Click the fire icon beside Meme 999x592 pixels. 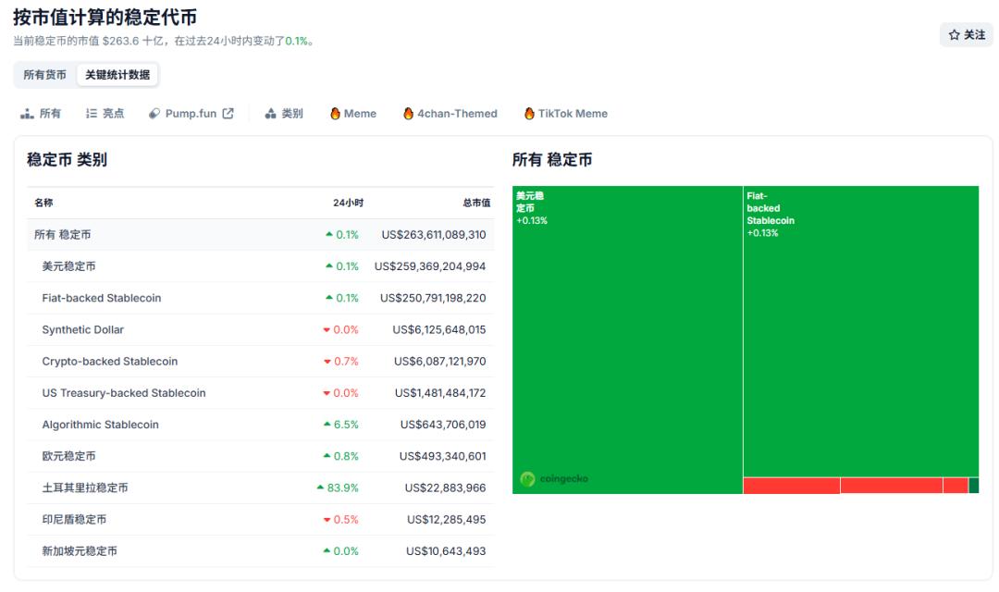(x=336, y=114)
